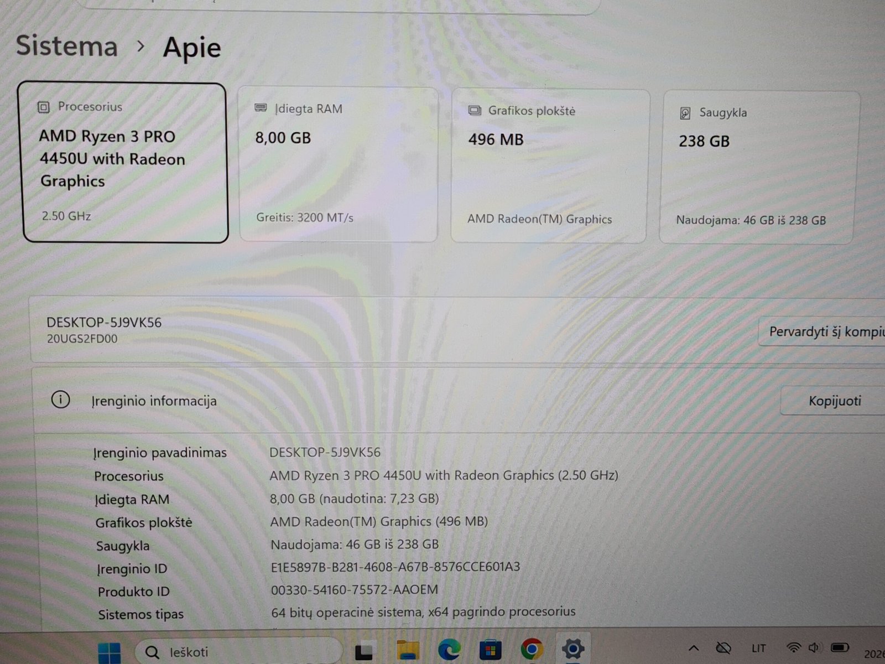Click the model number 20UGS2FD00
The width and height of the screenshot is (885, 664).
[82, 339]
